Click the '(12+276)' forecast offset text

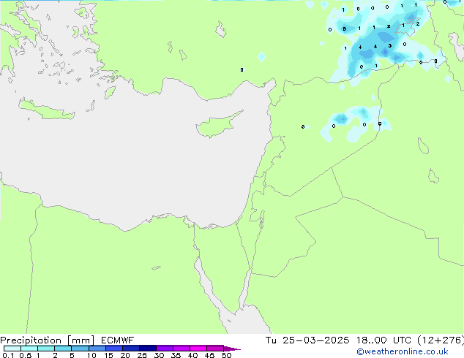tap(441, 340)
